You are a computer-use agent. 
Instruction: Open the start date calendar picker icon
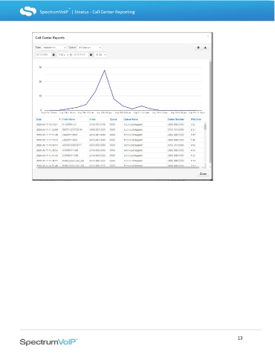tap(54, 54)
